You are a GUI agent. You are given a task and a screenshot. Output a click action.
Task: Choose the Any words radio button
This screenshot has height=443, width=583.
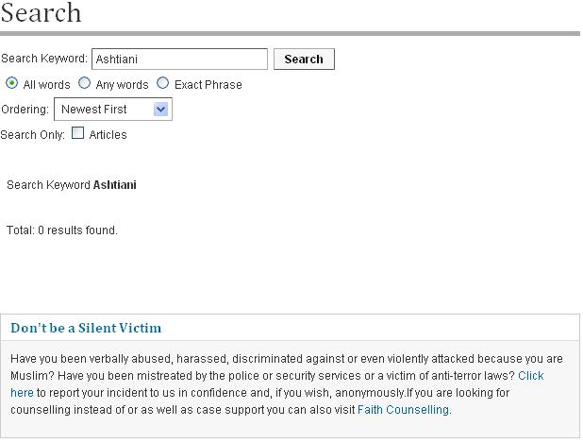pos(85,83)
